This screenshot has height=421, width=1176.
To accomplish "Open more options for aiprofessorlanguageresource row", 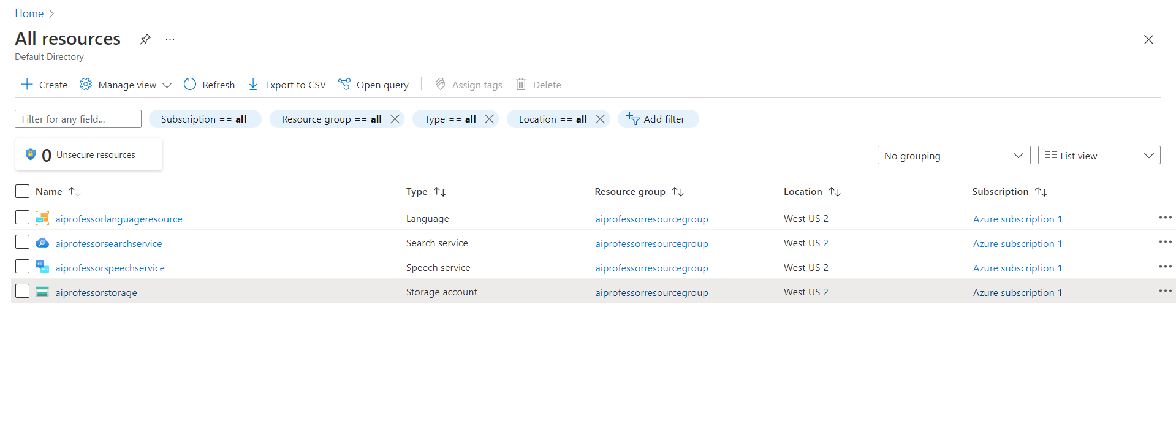I will click(1165, 218).
